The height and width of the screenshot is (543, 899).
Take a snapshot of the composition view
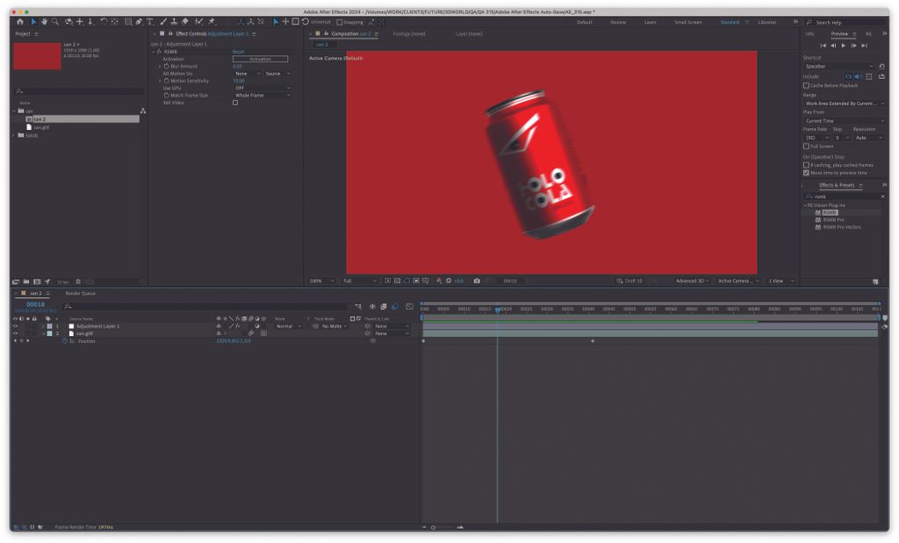click(x=476, y=281)
